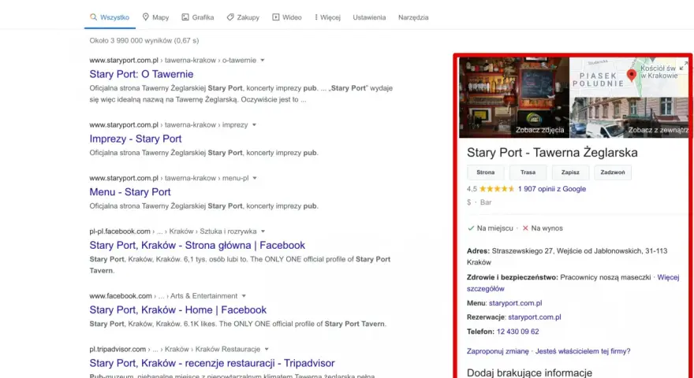Screen dimensions: 694x378
Task: Click the green checkmark next to Na miejscu
Action: click(x=471, y=228)
